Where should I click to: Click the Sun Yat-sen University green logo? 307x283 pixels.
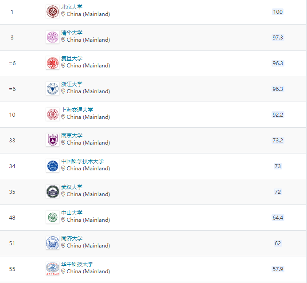pyautogui.click(x=52, y=217)
